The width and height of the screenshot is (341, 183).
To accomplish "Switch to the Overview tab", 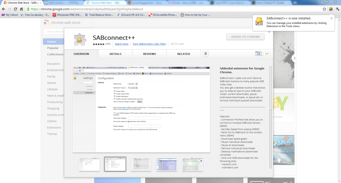I will click(81, 54).
